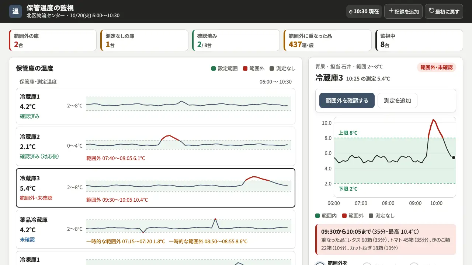Image resolution: width=472 pixels, height=265 pixels.
Task: Click red 範囲外 swatch below detail chart
Action: [344, 216]
